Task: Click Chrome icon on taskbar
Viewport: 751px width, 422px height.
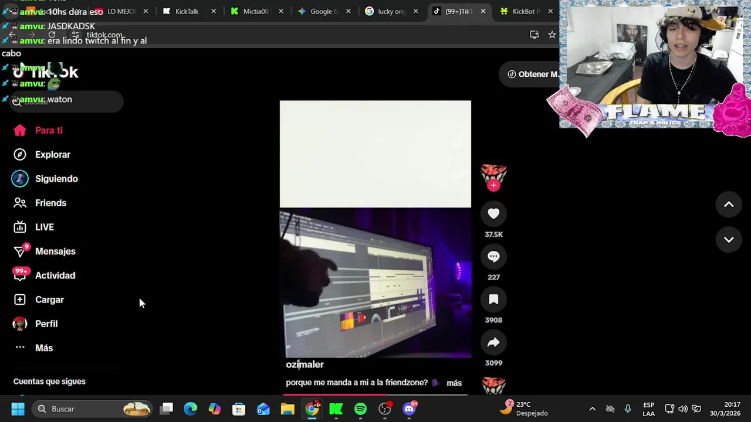Action: tap(312, 409)
